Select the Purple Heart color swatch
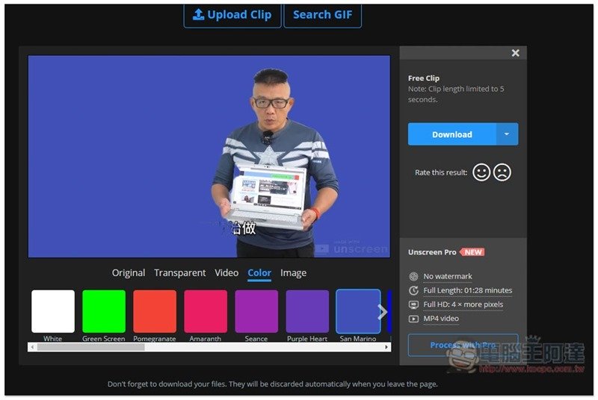Image resolution: width=598 pixels, height=400 pixels. (x=307, y=311)
